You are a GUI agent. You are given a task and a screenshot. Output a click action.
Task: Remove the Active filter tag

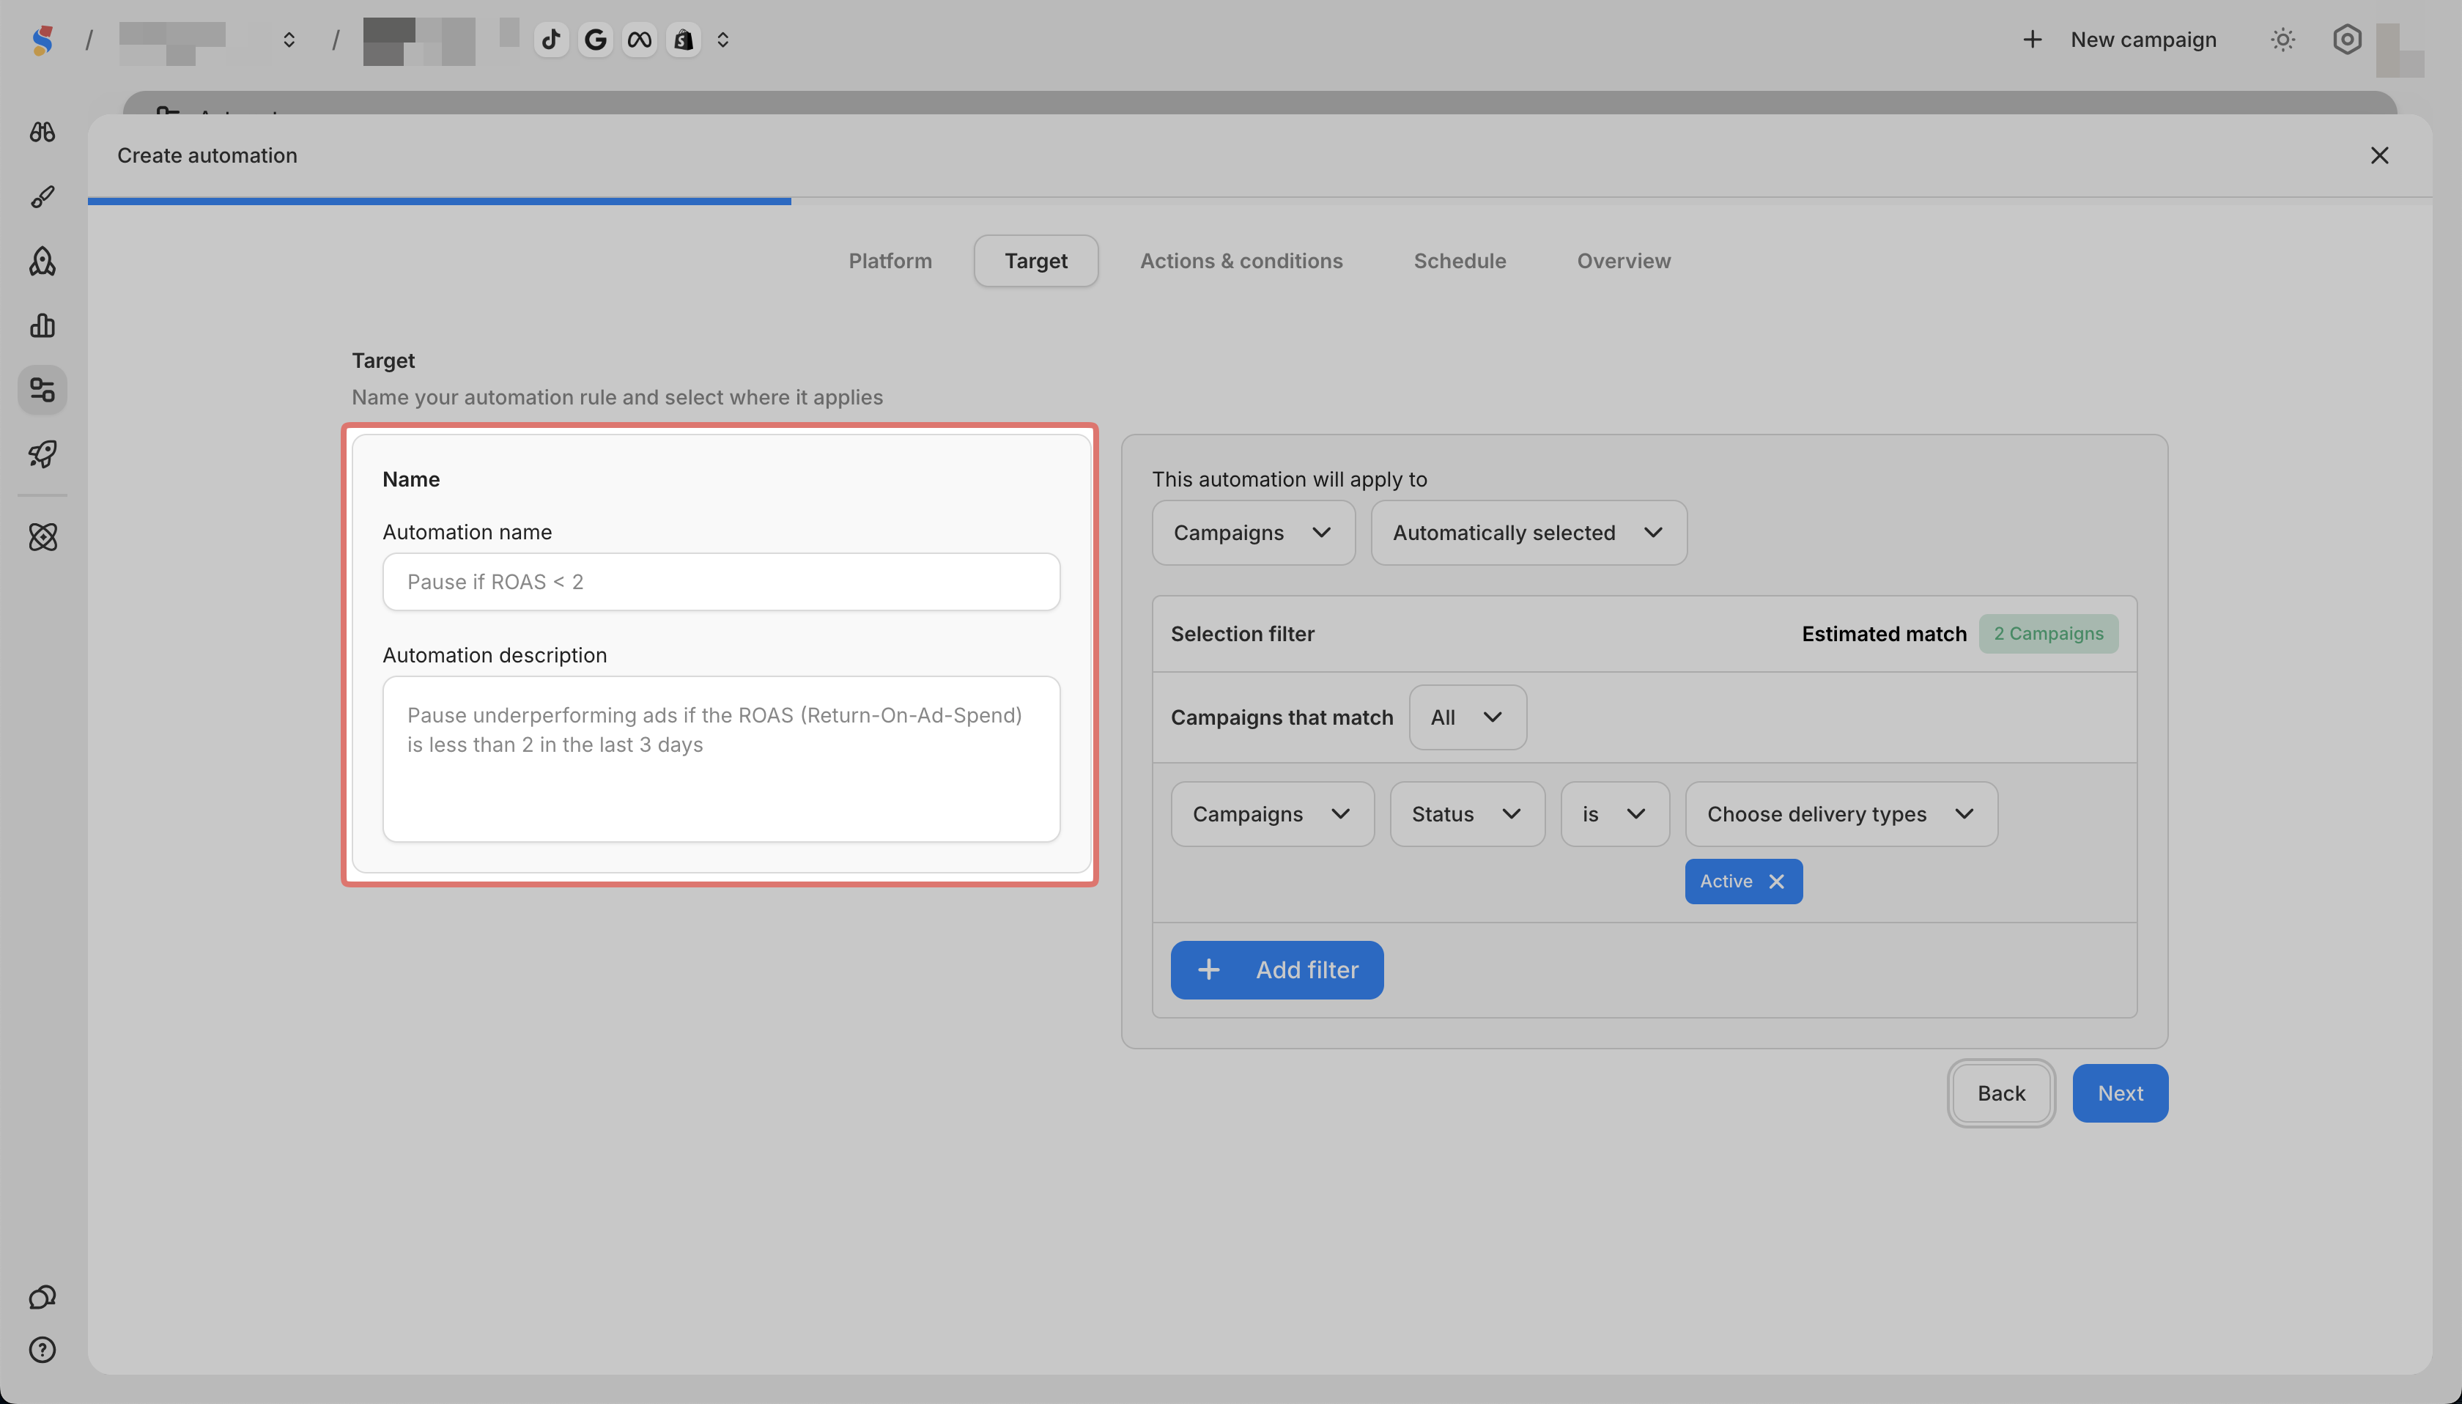click(1777, 882)
